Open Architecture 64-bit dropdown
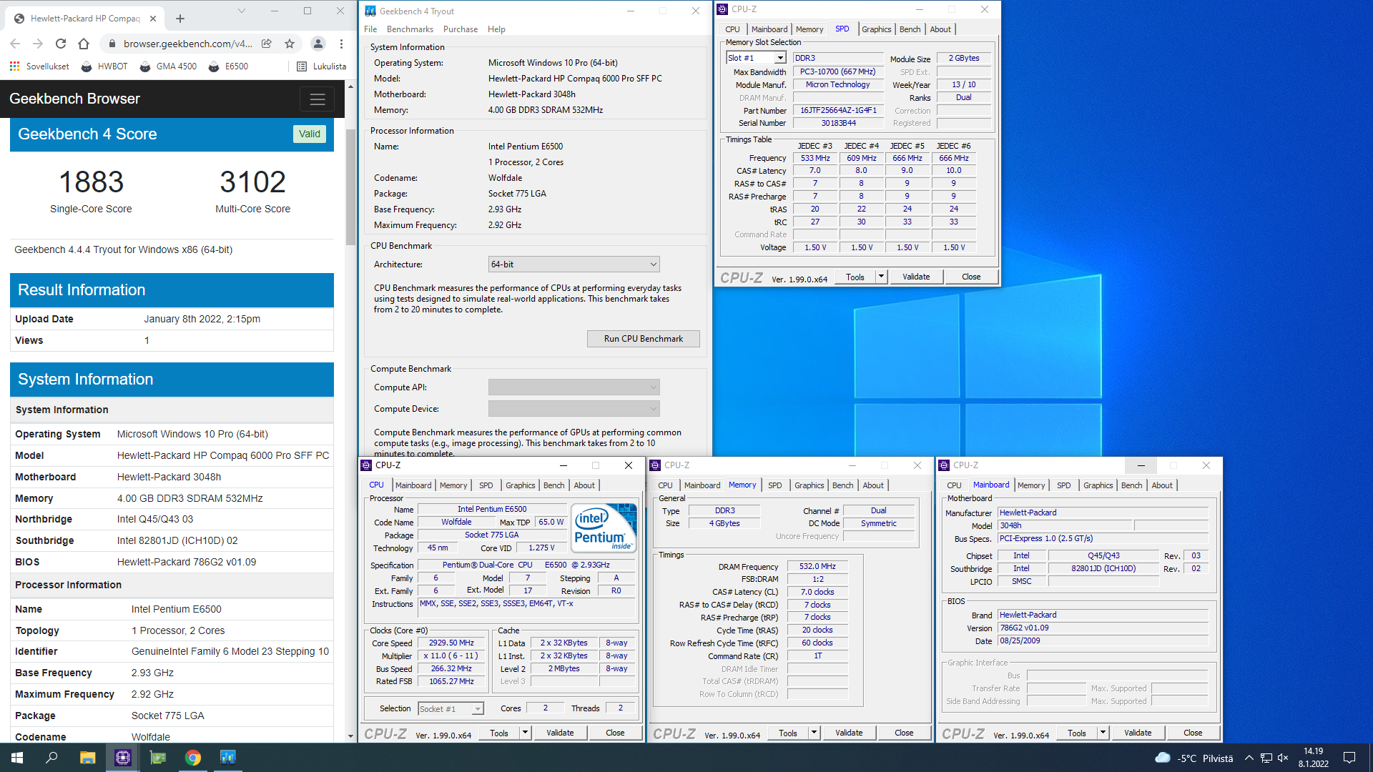 tap(574, 264)
